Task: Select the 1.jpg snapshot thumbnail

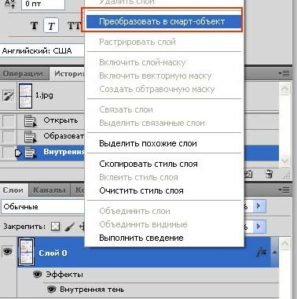Action: [x=25, y=96]
